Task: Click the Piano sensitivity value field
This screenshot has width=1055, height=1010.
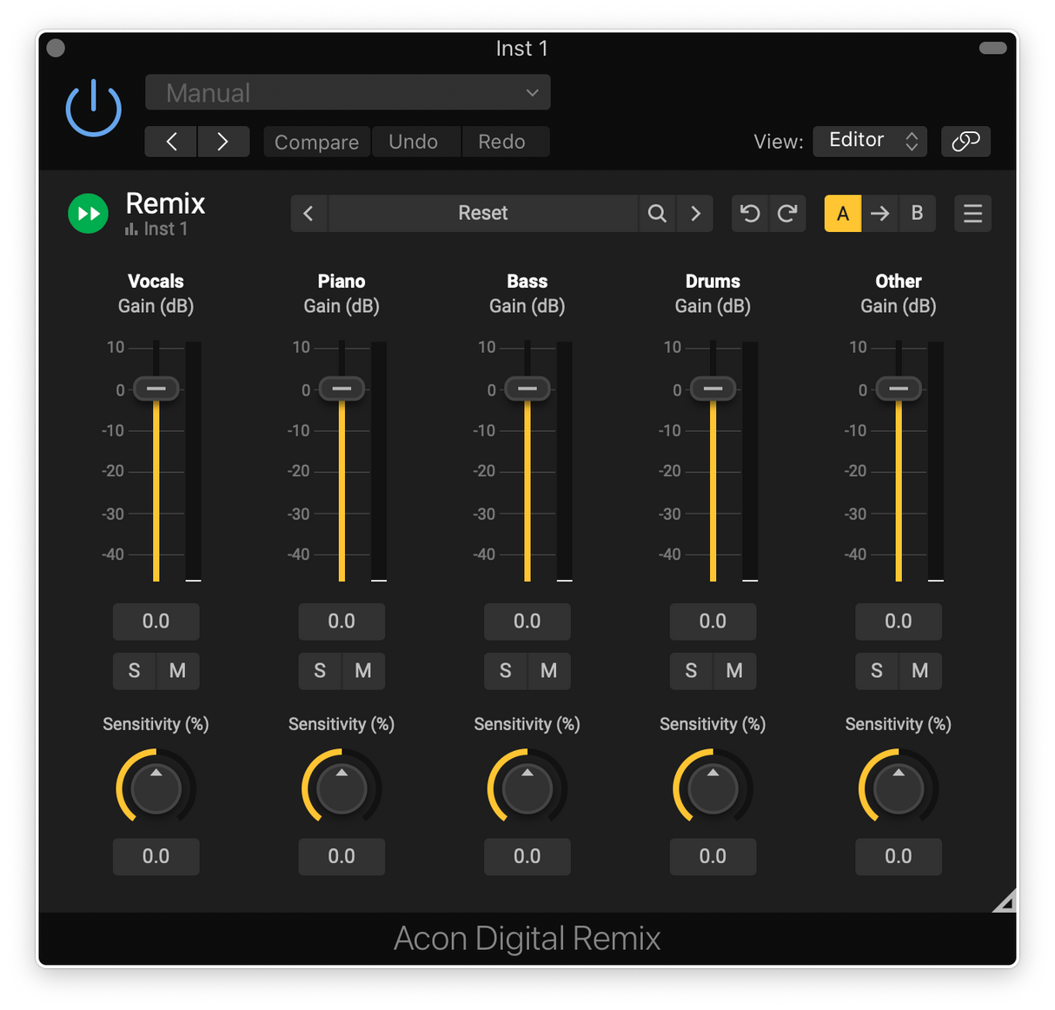Action: pos(342,857)
